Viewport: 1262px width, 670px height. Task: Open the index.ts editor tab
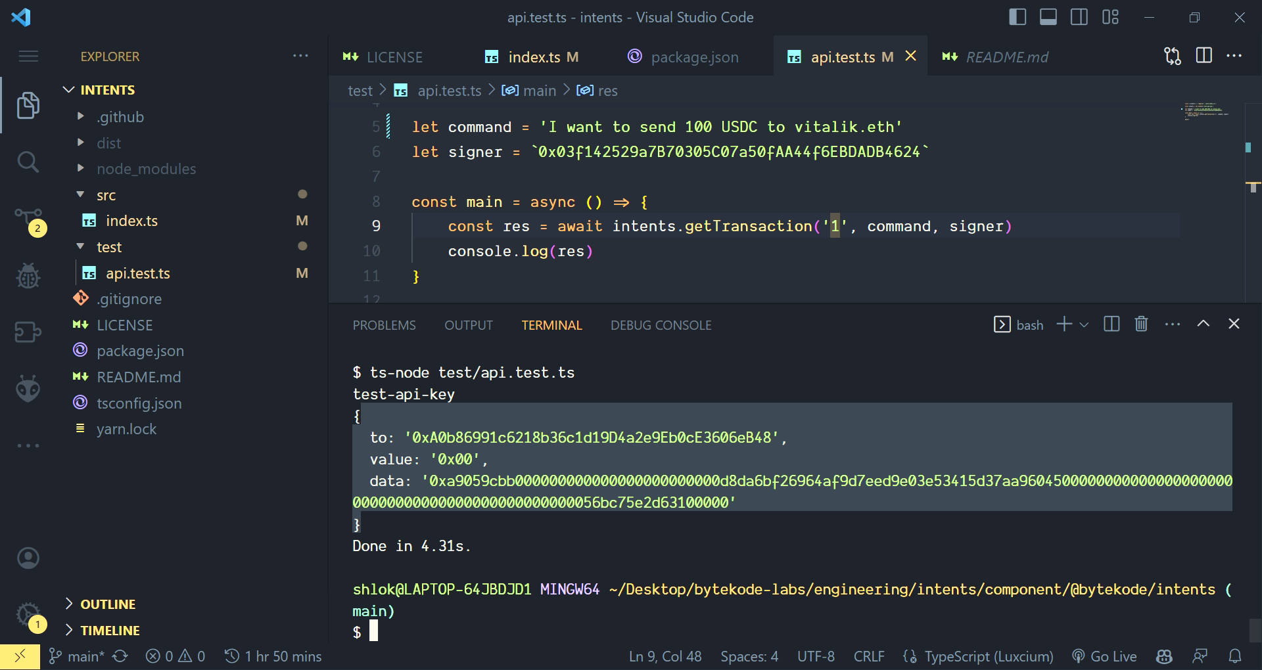[x=533, y=57]
